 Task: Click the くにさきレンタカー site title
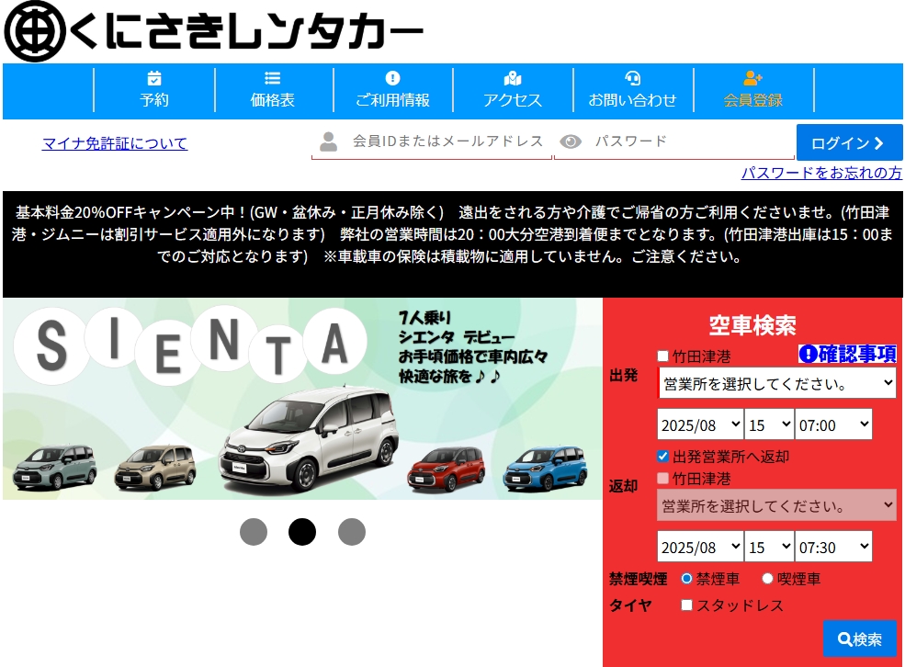pyautogui.click(x=245, y=31)
